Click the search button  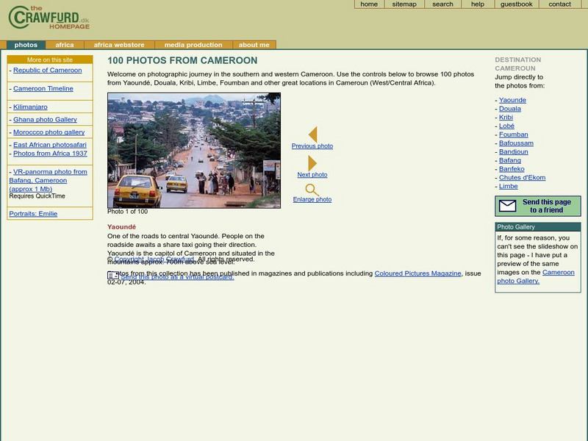coord(441,4)
